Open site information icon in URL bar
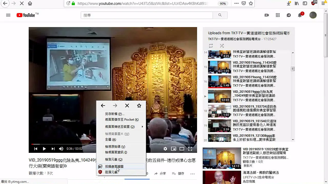Image resolution: width=328 pixels, height=184 pixels. pos(68,4)
